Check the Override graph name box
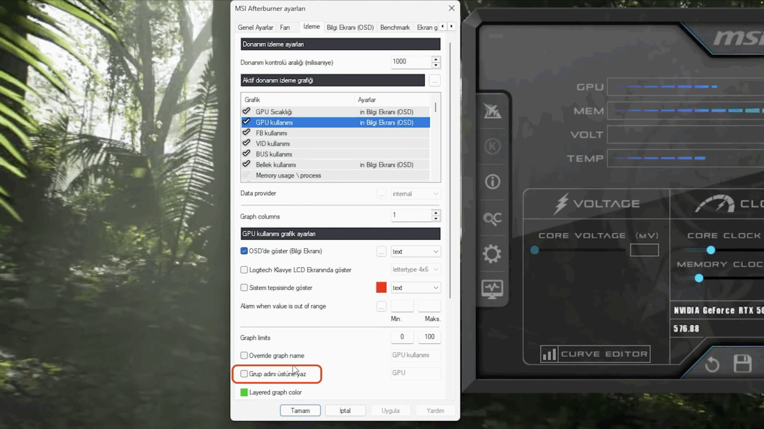 (x=244, y=356)
